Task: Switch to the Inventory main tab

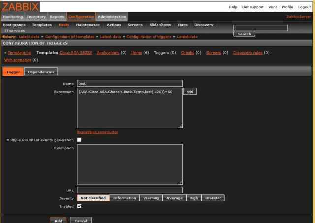Action: click(x=36, y=17)
